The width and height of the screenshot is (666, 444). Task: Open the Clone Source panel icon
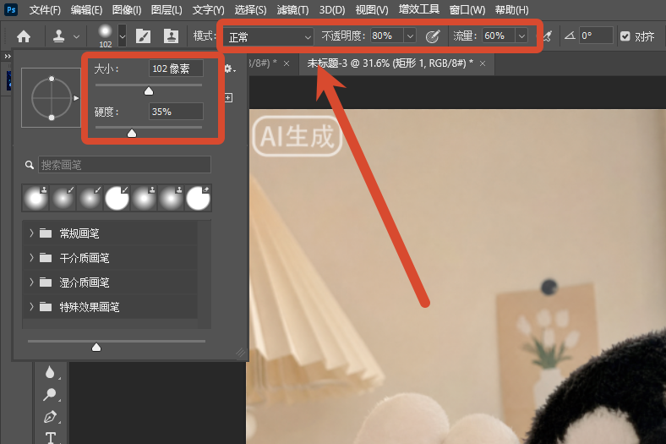[172, 36]
